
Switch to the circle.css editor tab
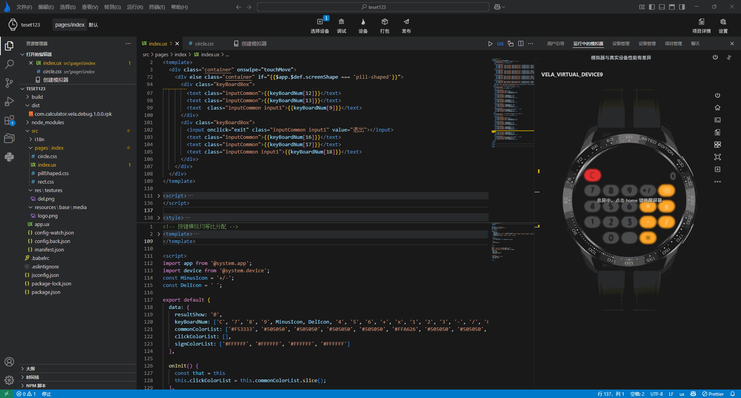pos(204,44)
